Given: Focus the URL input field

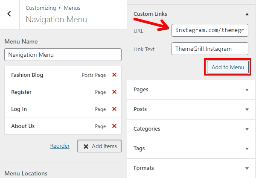Looking at the screenshot, I should [x=209, y=31].
